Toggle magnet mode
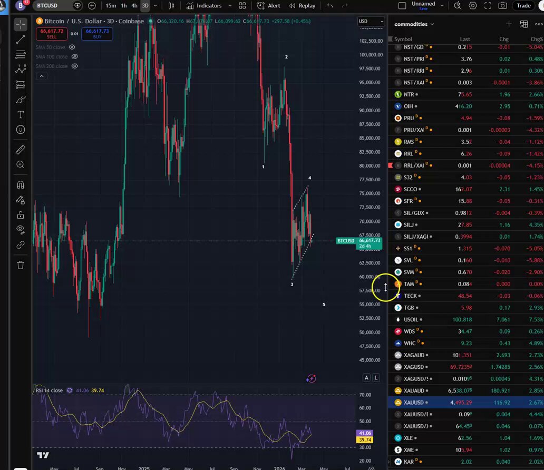Image resolution: width=544 pixels, height=470 pixels. (x=21, y=184)
